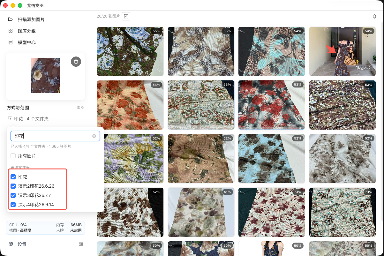Click the 找图 高精度 status entry

coord(20,230)
